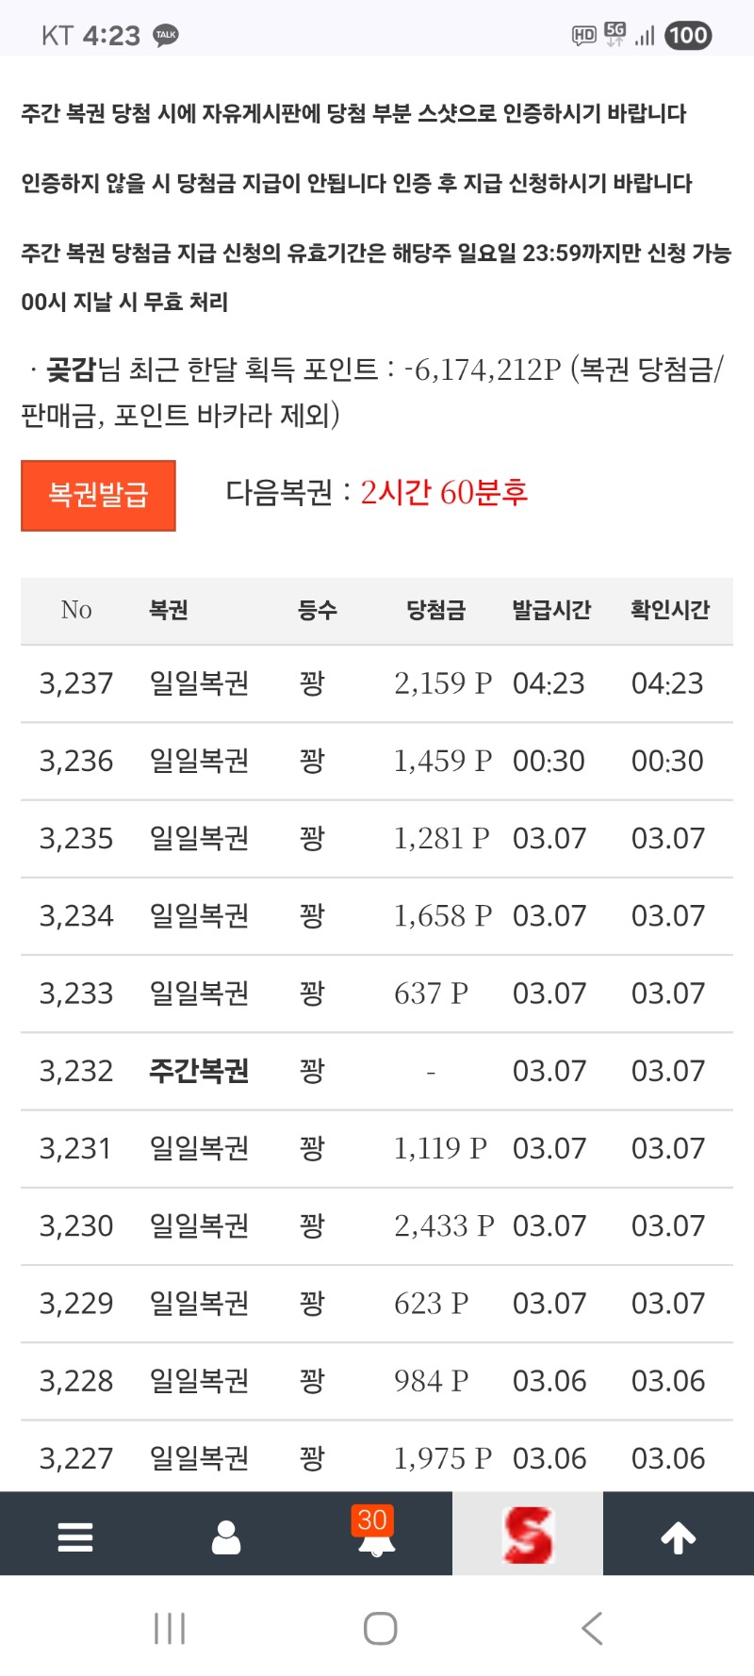Tap the 확인시간 column header
The image size is (754, 1676).
coord(670,611)
